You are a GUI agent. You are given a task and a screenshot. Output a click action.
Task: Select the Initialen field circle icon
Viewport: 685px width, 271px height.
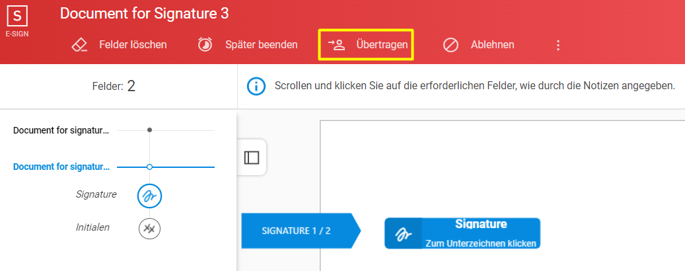coord(150,228)
